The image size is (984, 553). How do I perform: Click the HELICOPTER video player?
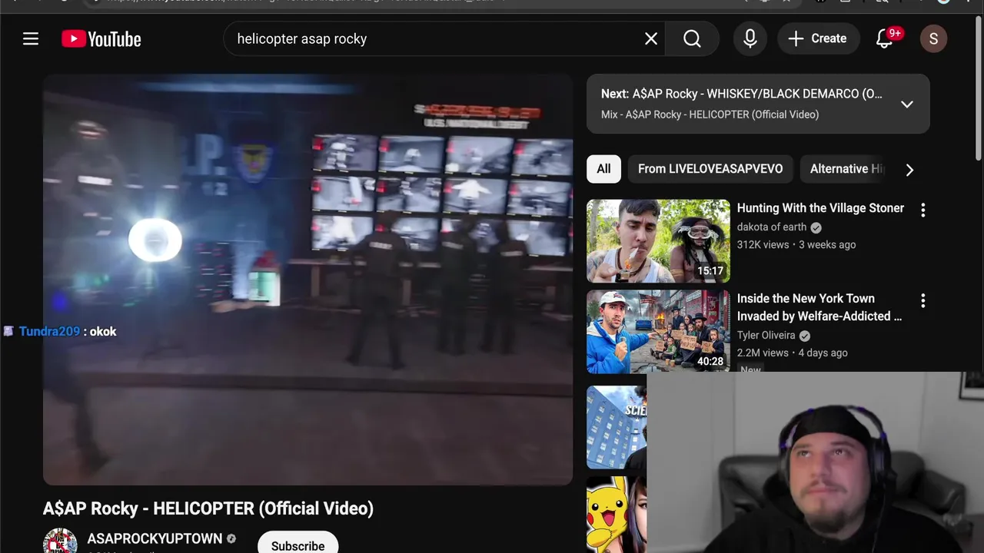coord(307,280)
